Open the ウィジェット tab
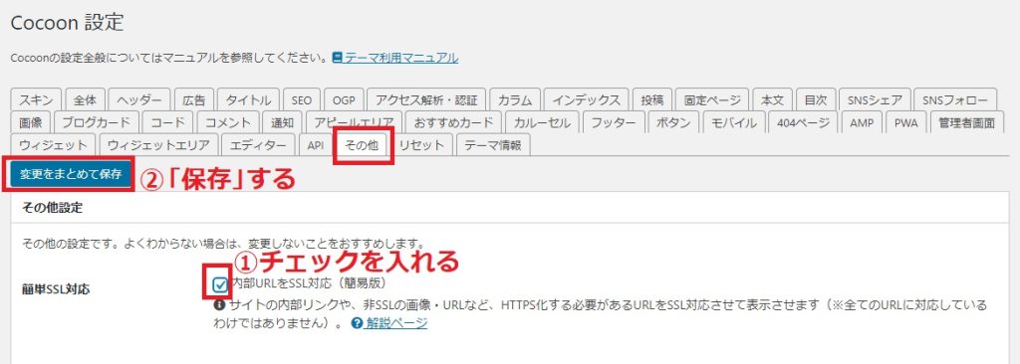 tap(54, 145)
